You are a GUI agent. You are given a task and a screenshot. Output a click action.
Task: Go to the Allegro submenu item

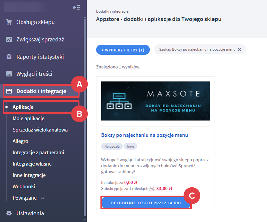coord(20,141)
